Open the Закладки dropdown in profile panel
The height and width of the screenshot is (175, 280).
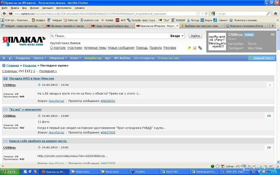(x=236, y=48)
